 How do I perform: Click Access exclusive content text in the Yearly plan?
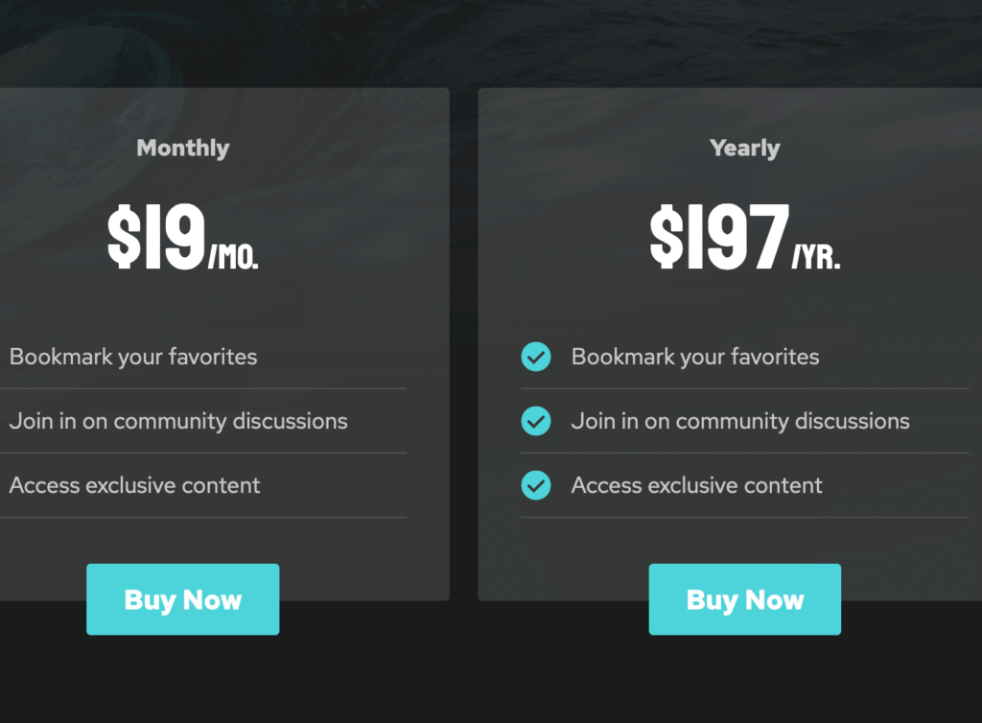tap(696, 485)
